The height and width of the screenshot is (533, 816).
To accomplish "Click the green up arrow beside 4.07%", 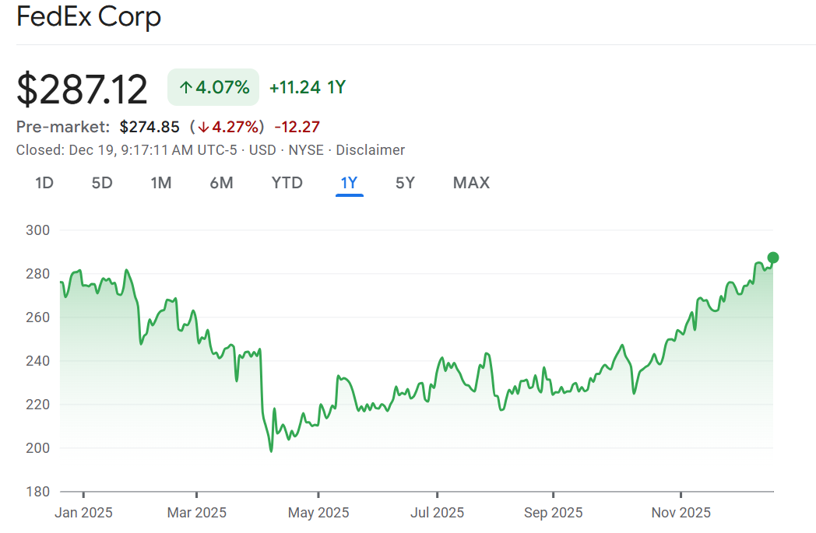I will point(185,87).
